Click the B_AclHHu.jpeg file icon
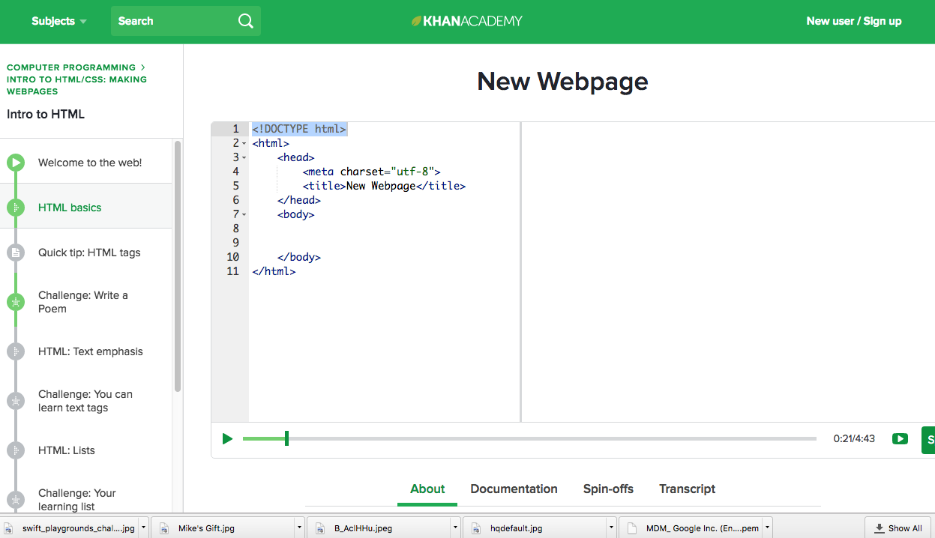This screenshot has height=538, width=935. 320,528
